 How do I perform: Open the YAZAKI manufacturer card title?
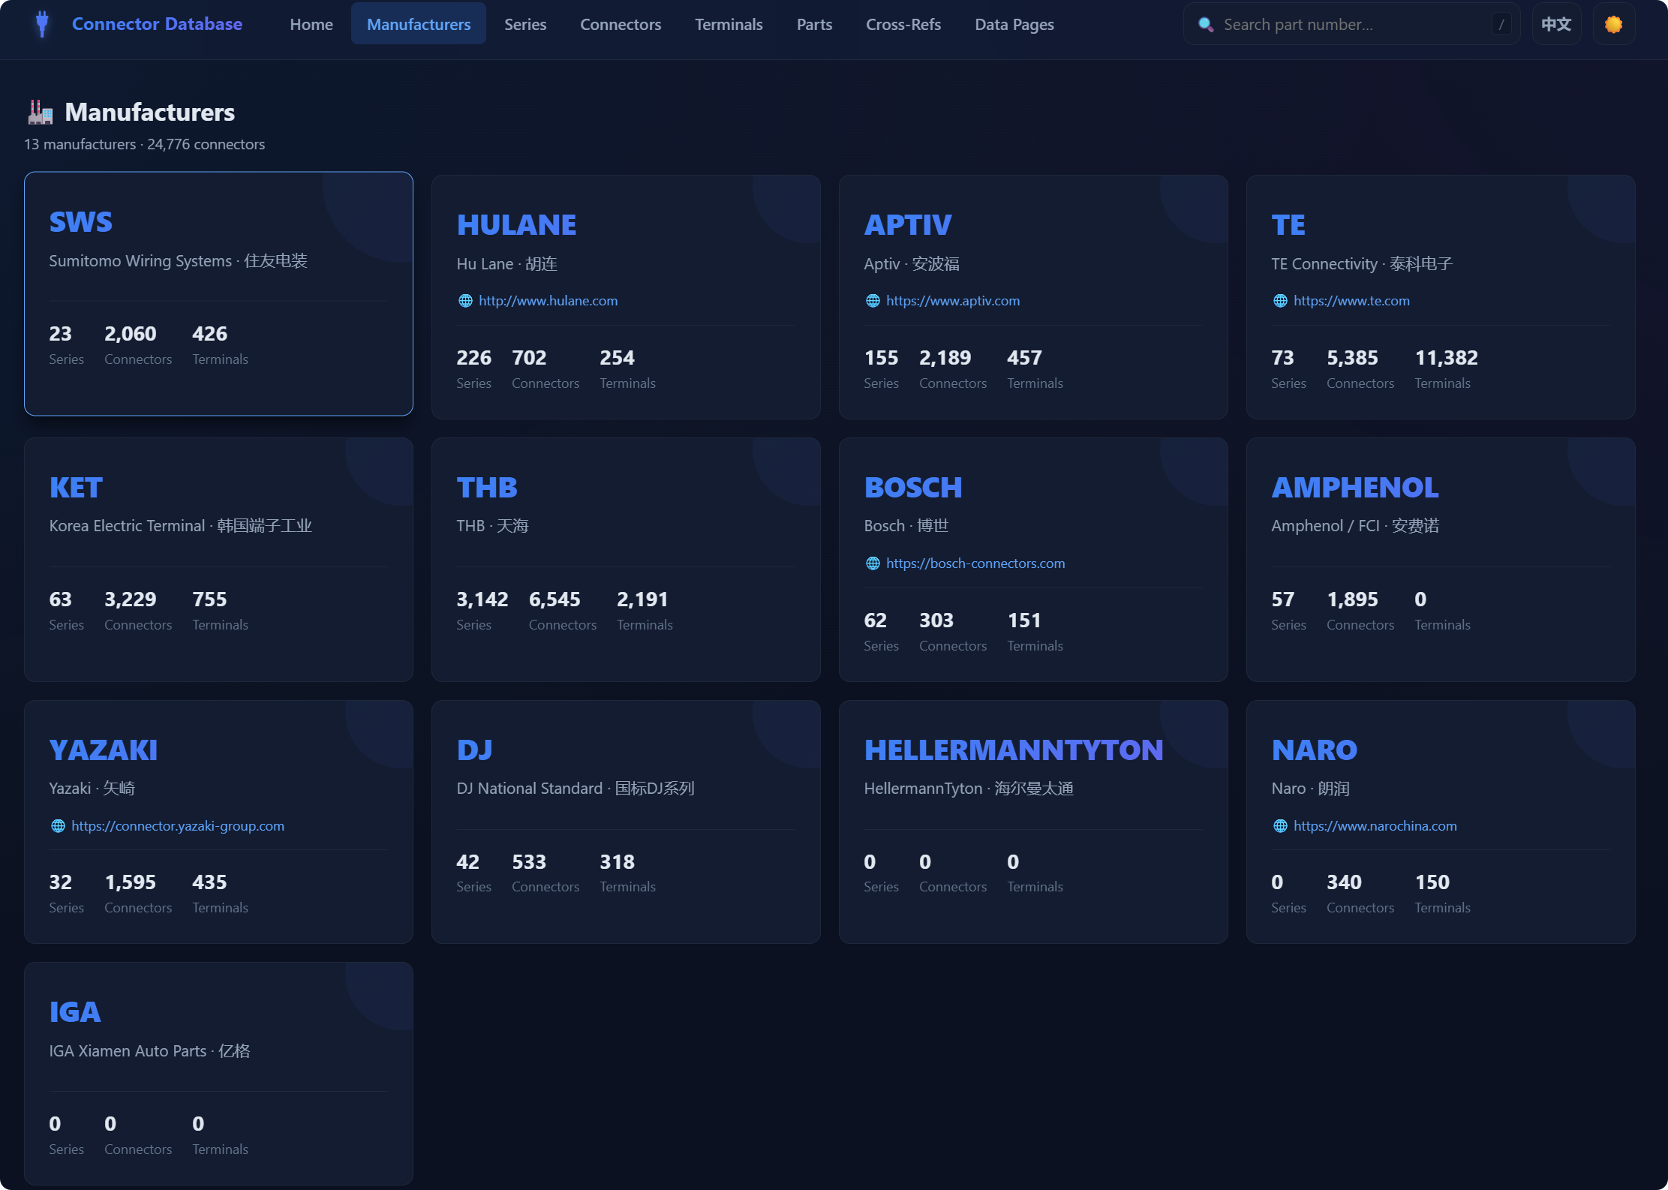(x=104, y=750)
